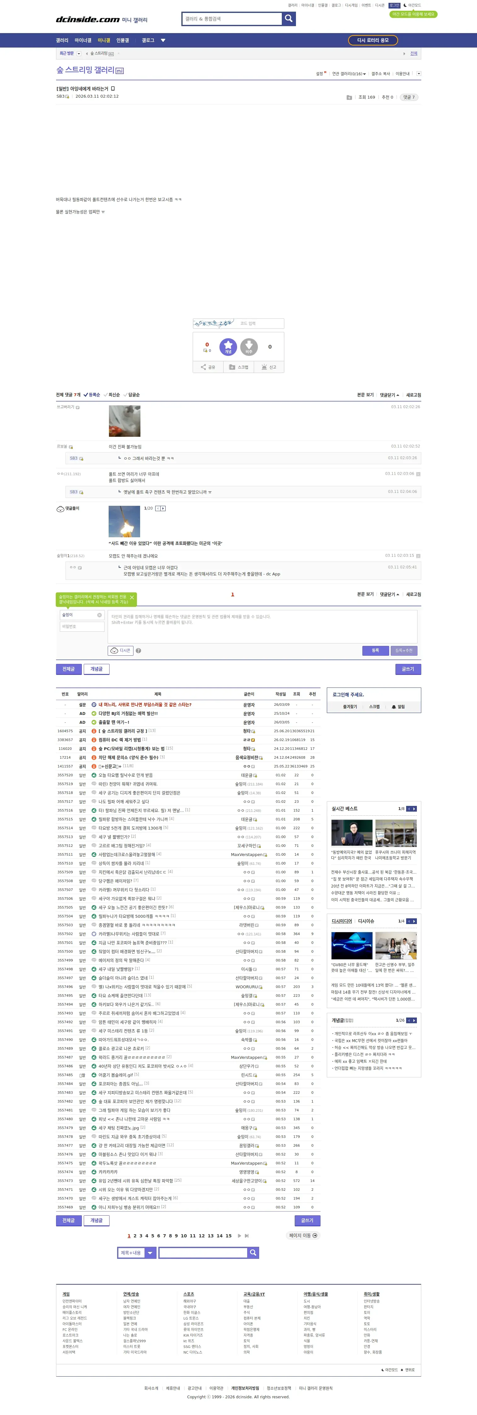
Task: Show next page of 실시간 베스트
Action: point(414,808)
